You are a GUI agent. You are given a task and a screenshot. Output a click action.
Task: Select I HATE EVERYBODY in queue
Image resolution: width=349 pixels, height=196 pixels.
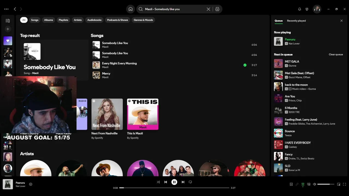(309, 145)
